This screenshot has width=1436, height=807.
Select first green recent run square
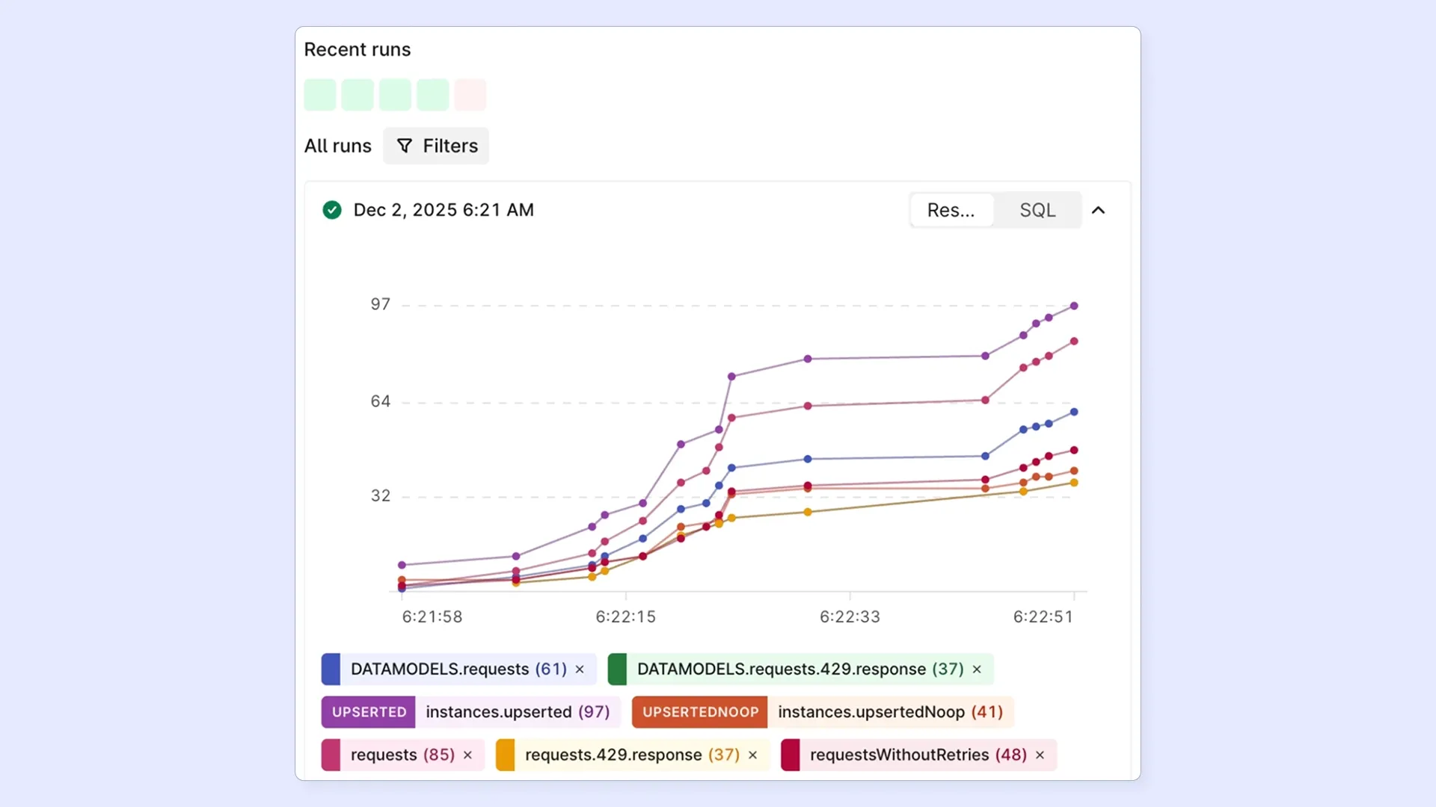320,95
